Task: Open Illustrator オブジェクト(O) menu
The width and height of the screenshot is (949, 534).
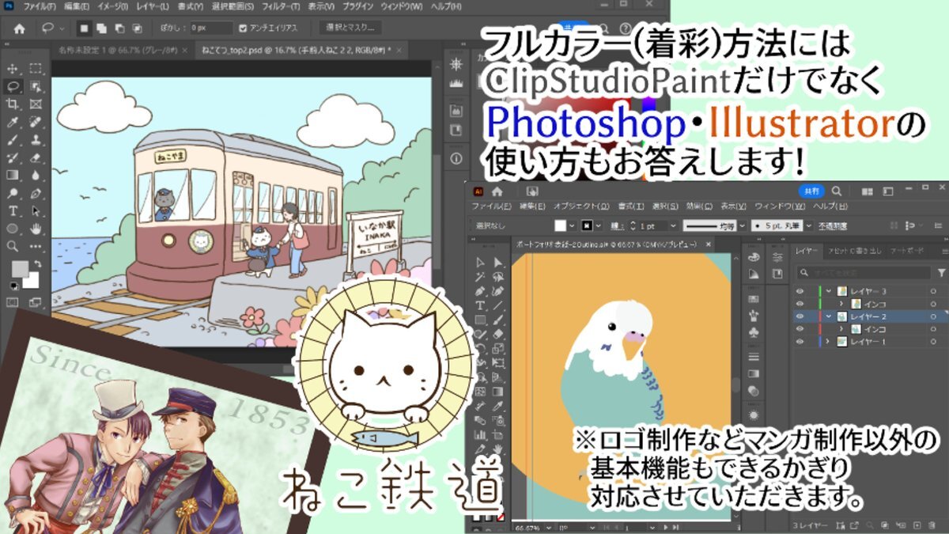Action: point(581,206)
